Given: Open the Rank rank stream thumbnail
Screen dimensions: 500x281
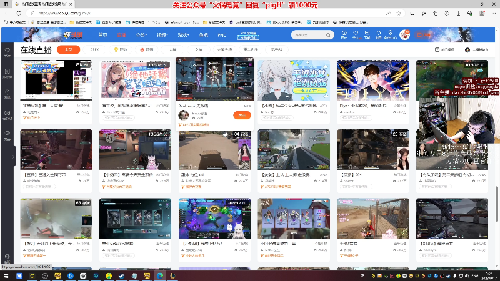Looking at the screenshot, I should [x=214, y=79].
